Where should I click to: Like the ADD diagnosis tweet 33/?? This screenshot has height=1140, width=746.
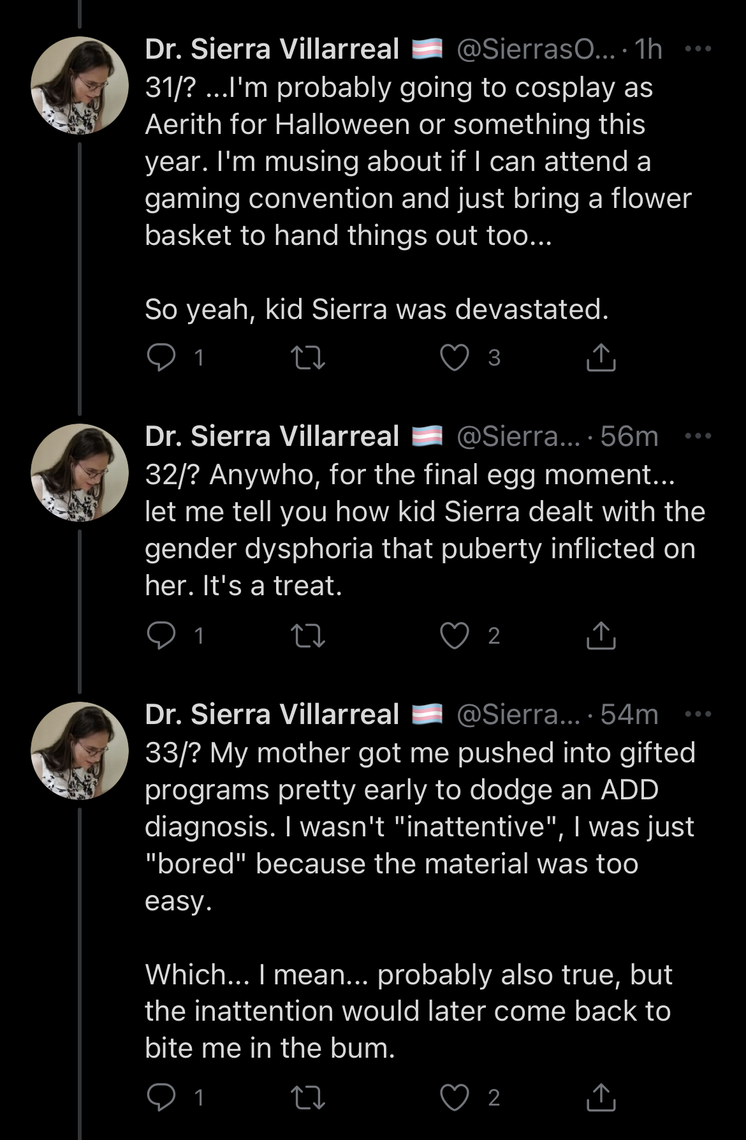(x=455, y=1097)
